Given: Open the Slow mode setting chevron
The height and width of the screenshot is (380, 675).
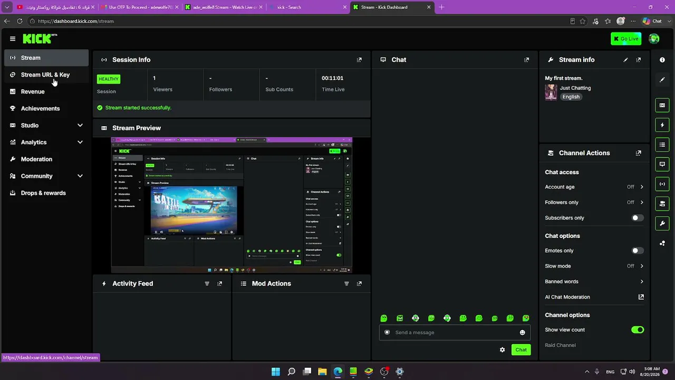Looking at the screenshot, I should pyautogui.click(x=642, y=266).
